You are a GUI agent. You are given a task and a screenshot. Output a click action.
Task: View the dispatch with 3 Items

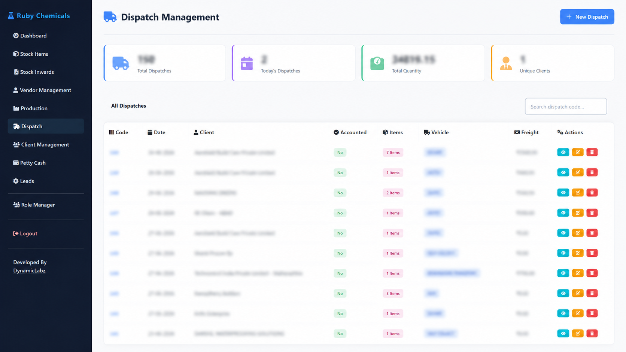tap(563, 293)
